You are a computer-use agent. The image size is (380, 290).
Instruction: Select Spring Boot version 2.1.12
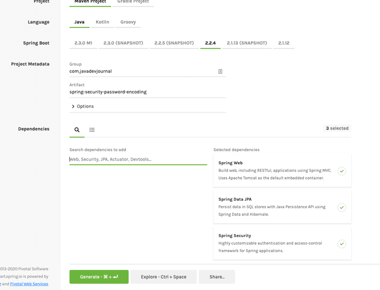(284, 43)
